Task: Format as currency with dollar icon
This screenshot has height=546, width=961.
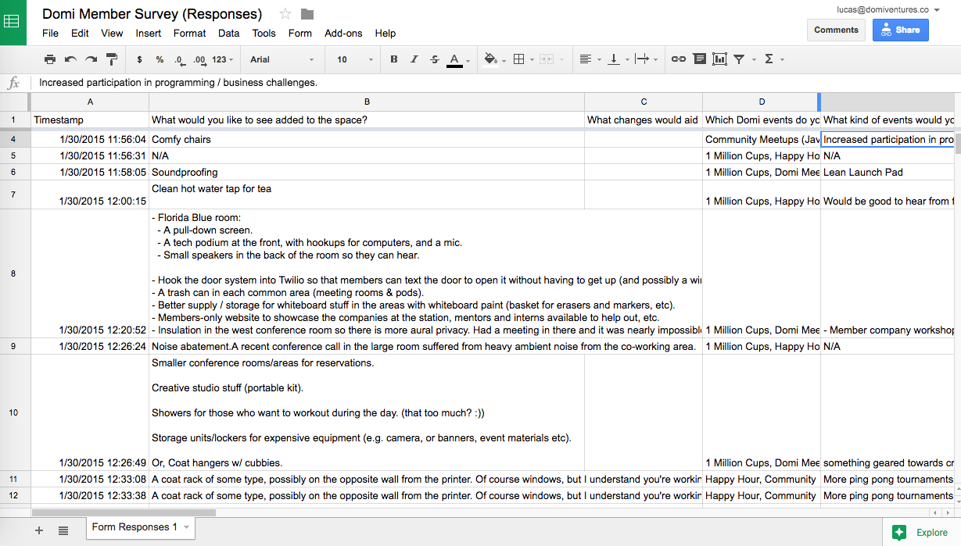Action: pyautogui.click(x=139, y=59)
